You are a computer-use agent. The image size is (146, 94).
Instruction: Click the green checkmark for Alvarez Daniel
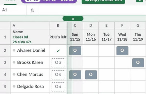[58, 51]
